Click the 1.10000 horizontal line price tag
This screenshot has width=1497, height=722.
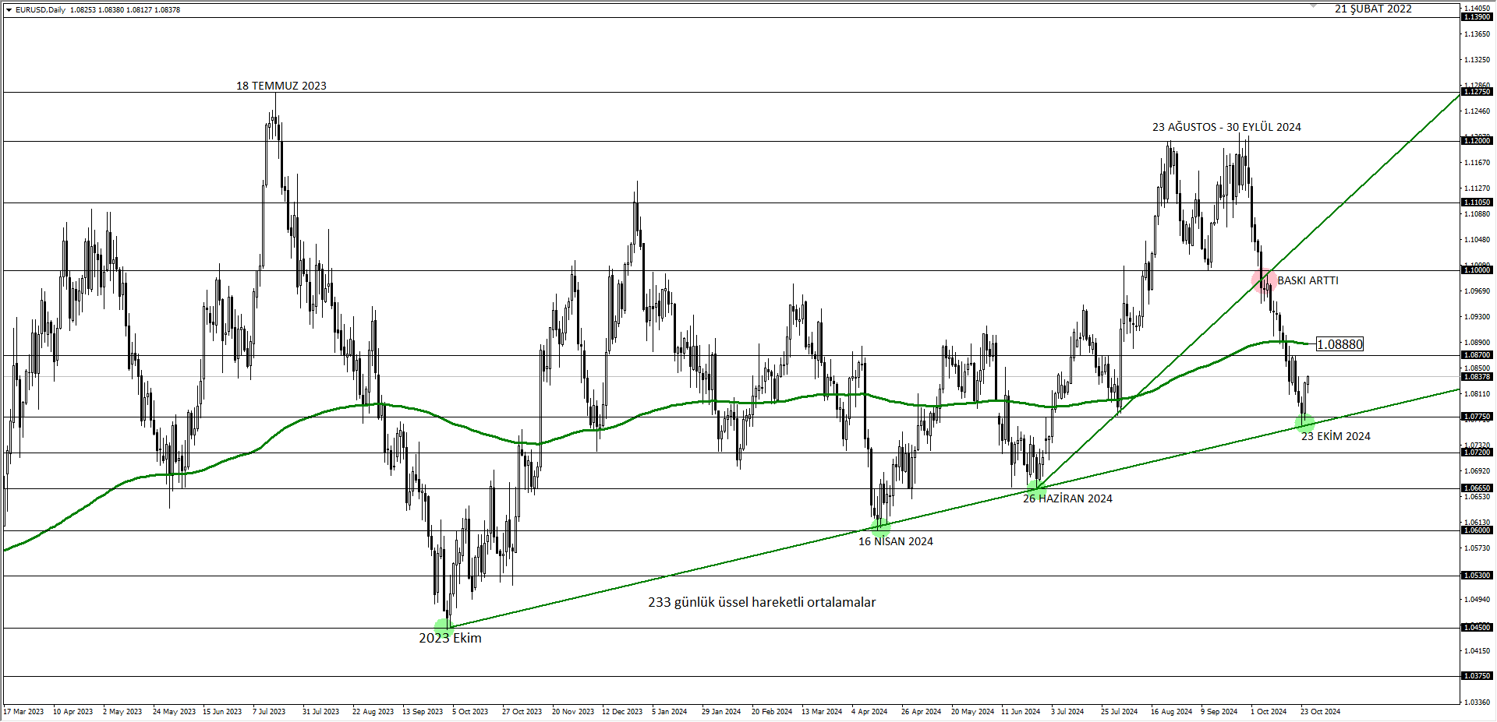coord(1477,270)
